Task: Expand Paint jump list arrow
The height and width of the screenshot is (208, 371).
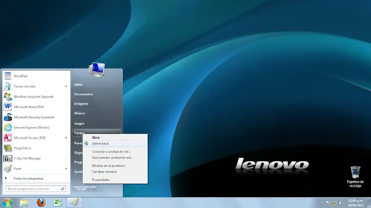Action: point(66,169)
